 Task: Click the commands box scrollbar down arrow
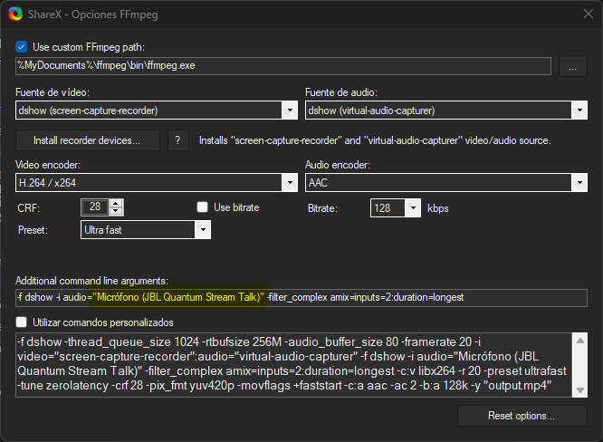click(x=580, y=390)
